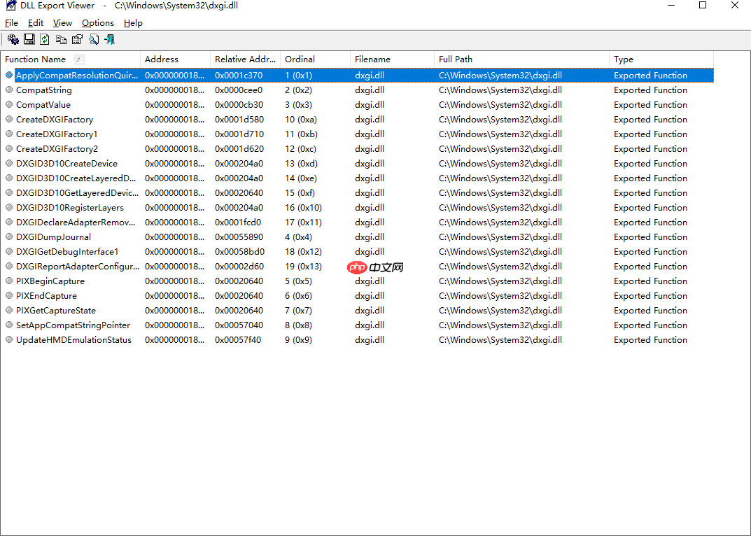Select the CreateDXGIFactory2 function name
This screenshot has width=751, height=536.
coord(57,149)
